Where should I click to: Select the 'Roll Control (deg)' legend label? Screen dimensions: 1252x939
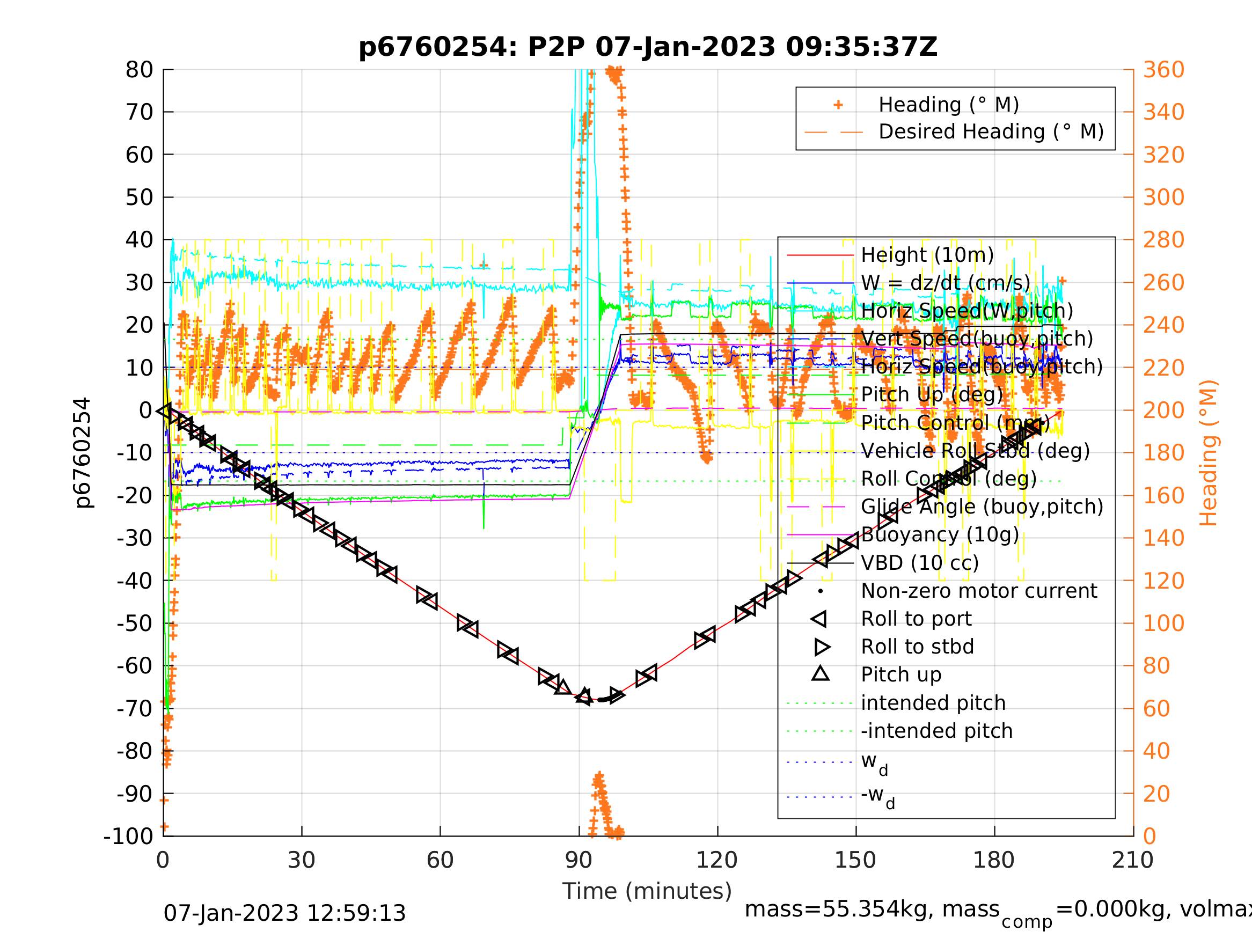coord(949,479)
